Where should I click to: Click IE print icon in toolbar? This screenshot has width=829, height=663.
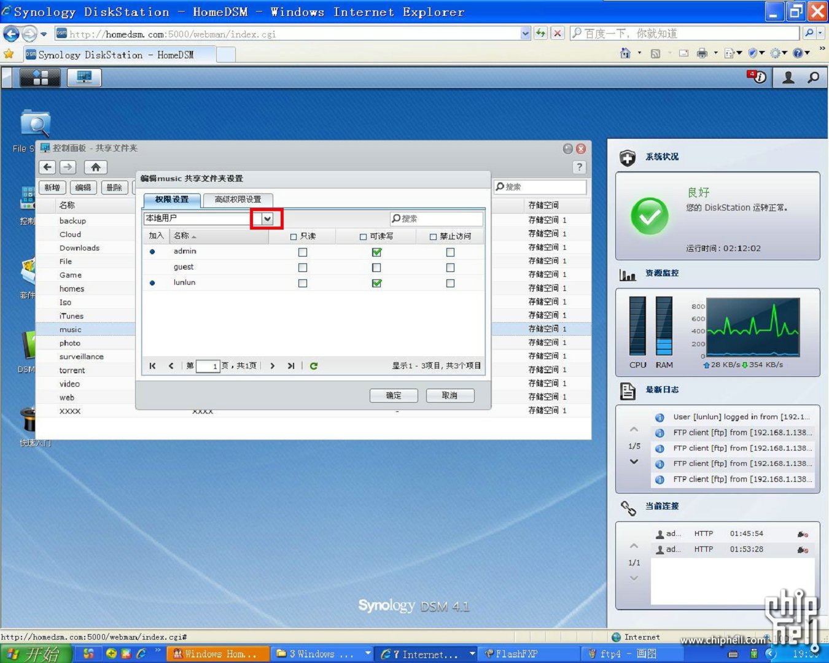pyautogui.click(x=702, y=53)
